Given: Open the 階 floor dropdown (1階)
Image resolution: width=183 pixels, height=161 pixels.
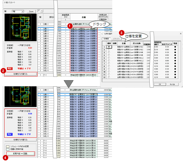Looking at the screenshot, I should click(18, 11).
